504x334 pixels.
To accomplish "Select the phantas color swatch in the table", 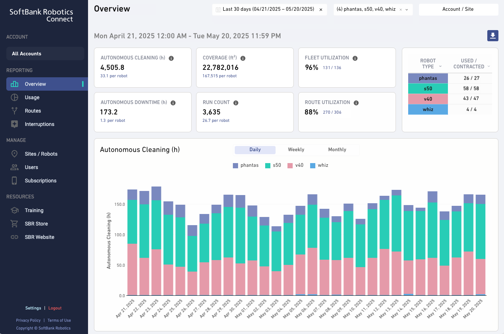I will pyautogui.click(x=428, y=78).
